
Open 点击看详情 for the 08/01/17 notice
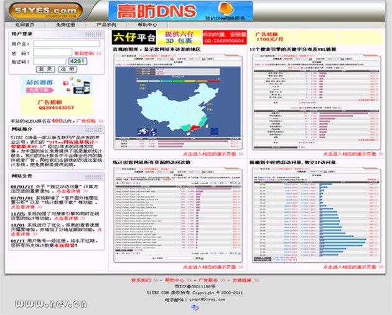click(72, 191)
